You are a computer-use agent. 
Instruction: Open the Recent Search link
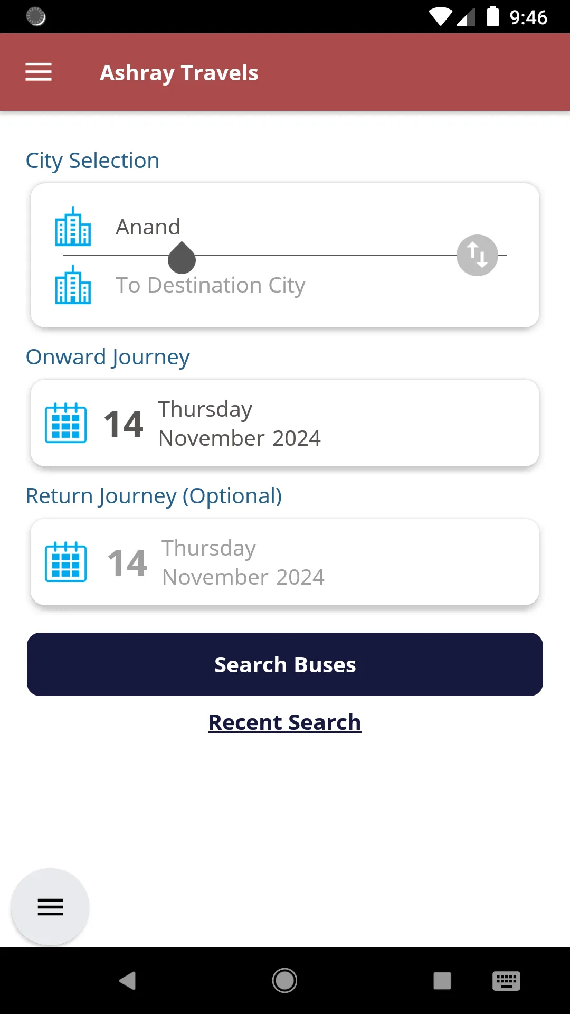(284, 722)
